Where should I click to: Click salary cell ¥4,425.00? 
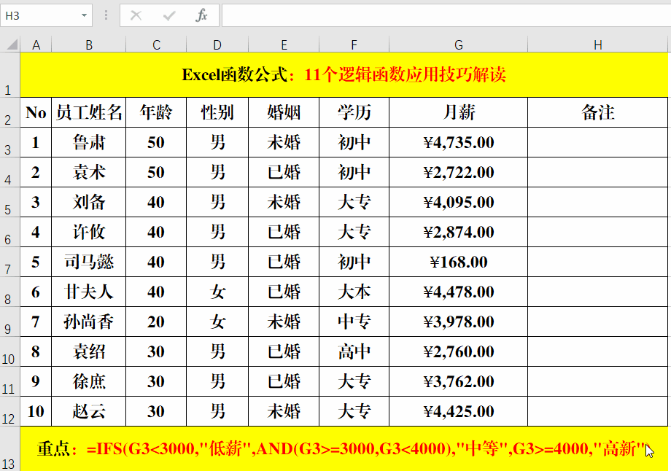click(x=458, y=411)
